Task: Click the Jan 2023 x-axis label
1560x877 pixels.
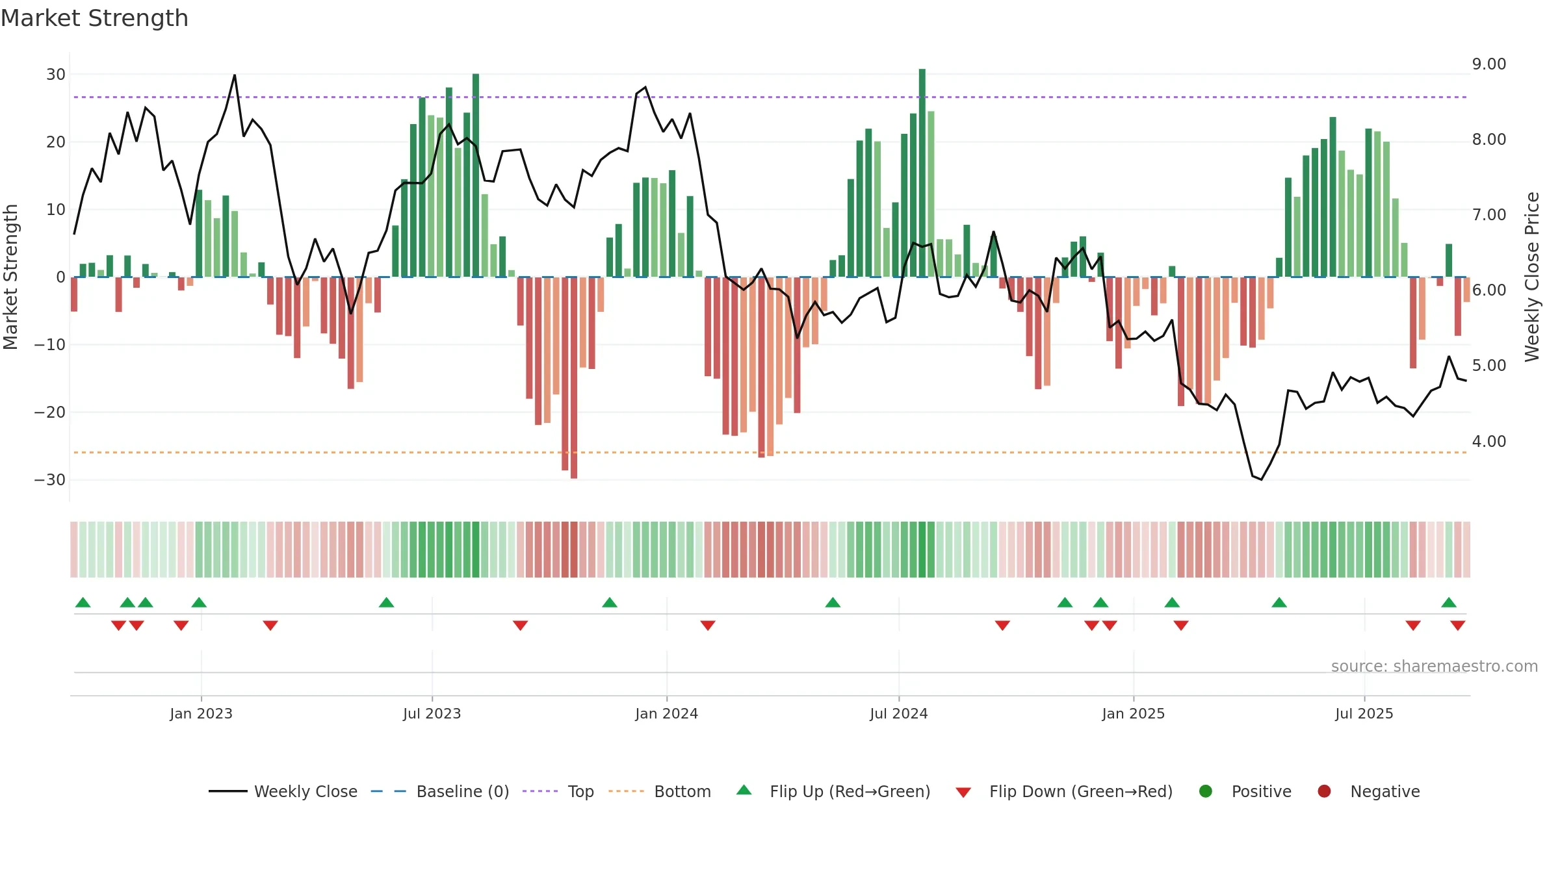Action: [201, 713]
